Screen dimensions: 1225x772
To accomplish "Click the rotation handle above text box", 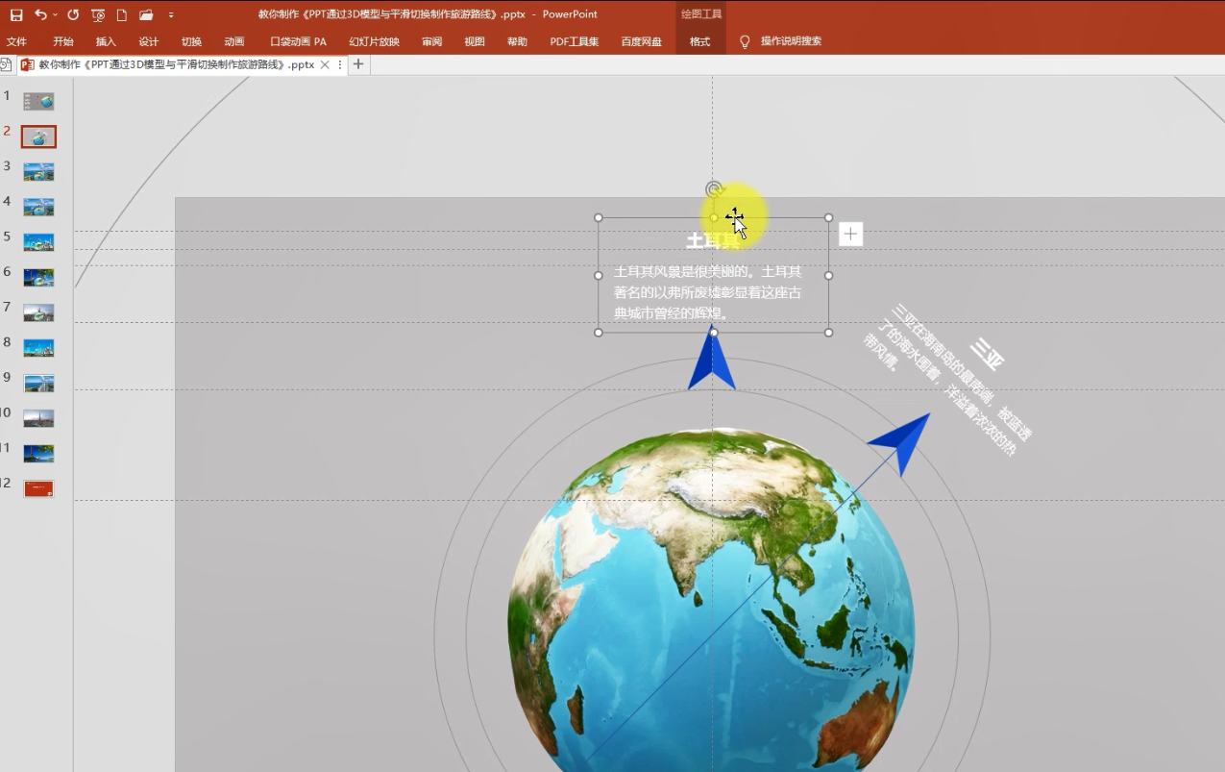I will click(713, 189).
